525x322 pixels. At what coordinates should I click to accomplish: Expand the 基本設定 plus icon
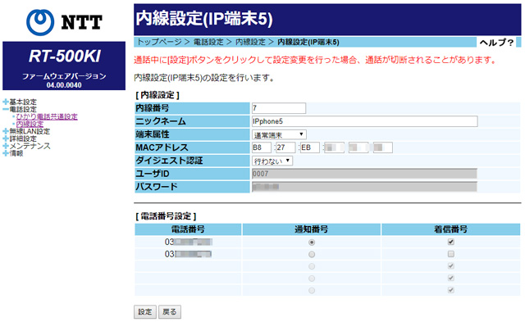coord(6,102)
